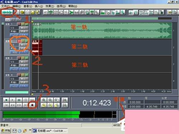Open track 1 output device button
The height and width of the screenshot is (134, 179).
point(24,28)
